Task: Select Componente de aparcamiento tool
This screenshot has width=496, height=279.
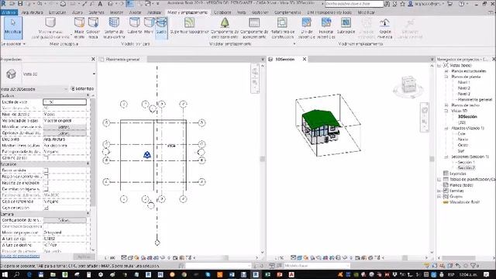Action: tap(254, 28)
